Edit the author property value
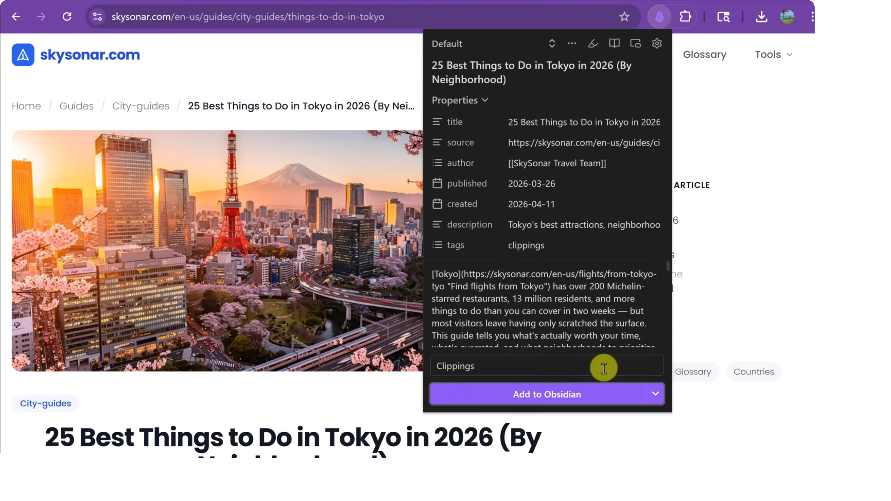The width and height of the screenshot is (891, 501). pos(557,163)
